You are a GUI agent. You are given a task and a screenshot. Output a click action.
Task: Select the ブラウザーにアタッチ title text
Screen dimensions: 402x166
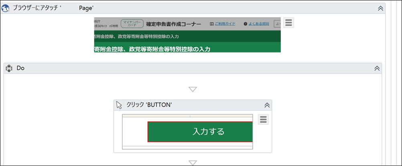pyautogui.click(x=53, y=8)
